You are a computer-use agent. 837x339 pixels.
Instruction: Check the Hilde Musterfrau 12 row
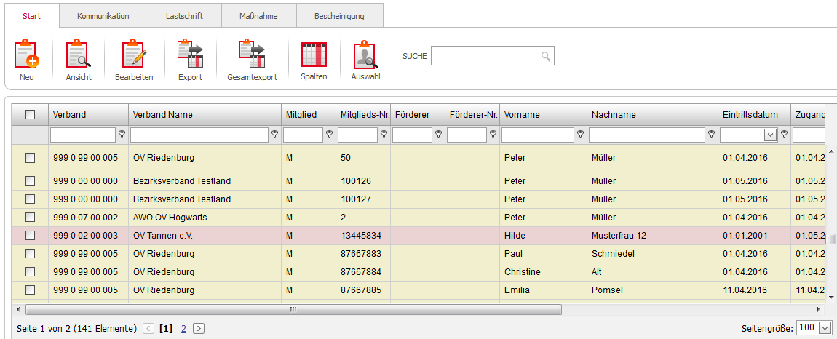click(31, 236)
